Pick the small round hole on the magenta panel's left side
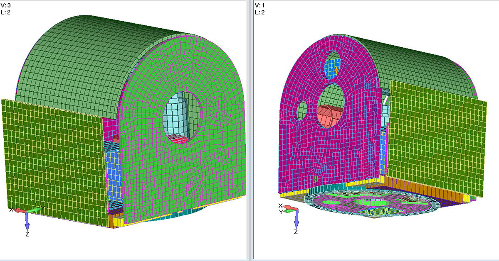Viewport: 499px width, 261px height. (301, 110)
